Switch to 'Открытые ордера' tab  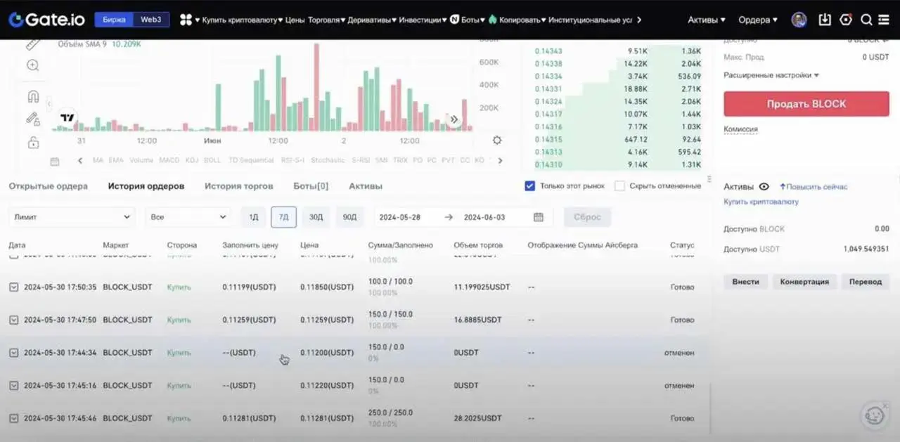coord(48,186)
